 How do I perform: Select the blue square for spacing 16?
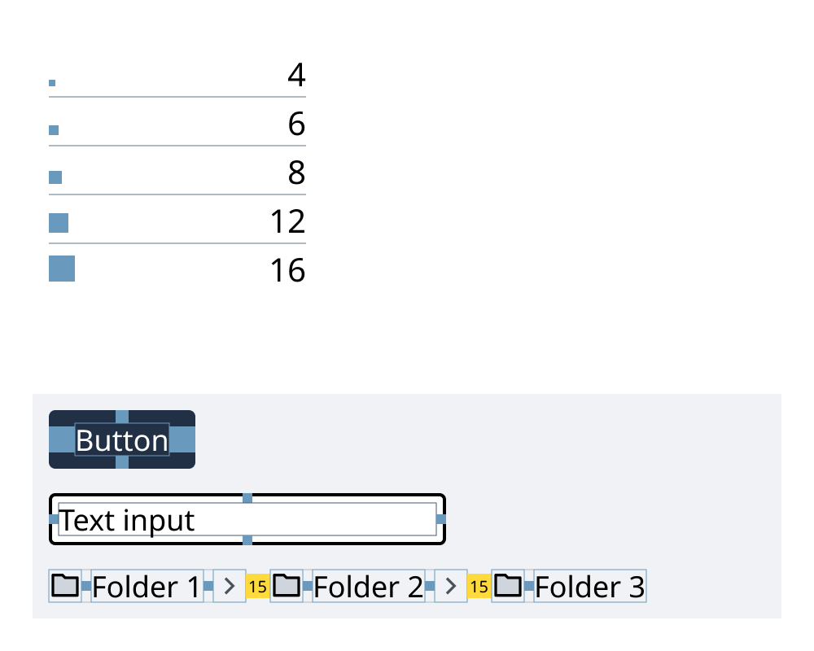click(x=62, y=269)
